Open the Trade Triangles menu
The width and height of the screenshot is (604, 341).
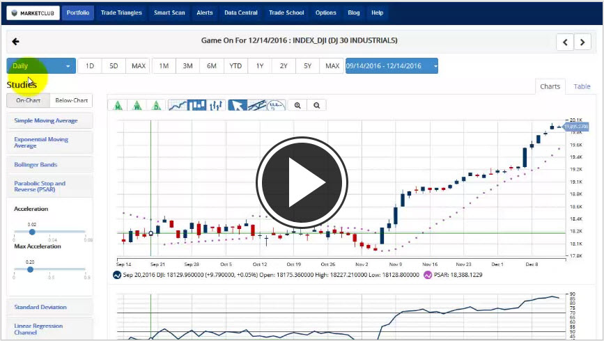pyautogui.click(x=121, y=13)
